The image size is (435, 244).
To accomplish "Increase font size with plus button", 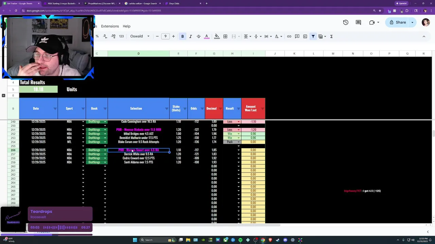I will [173, 36].
